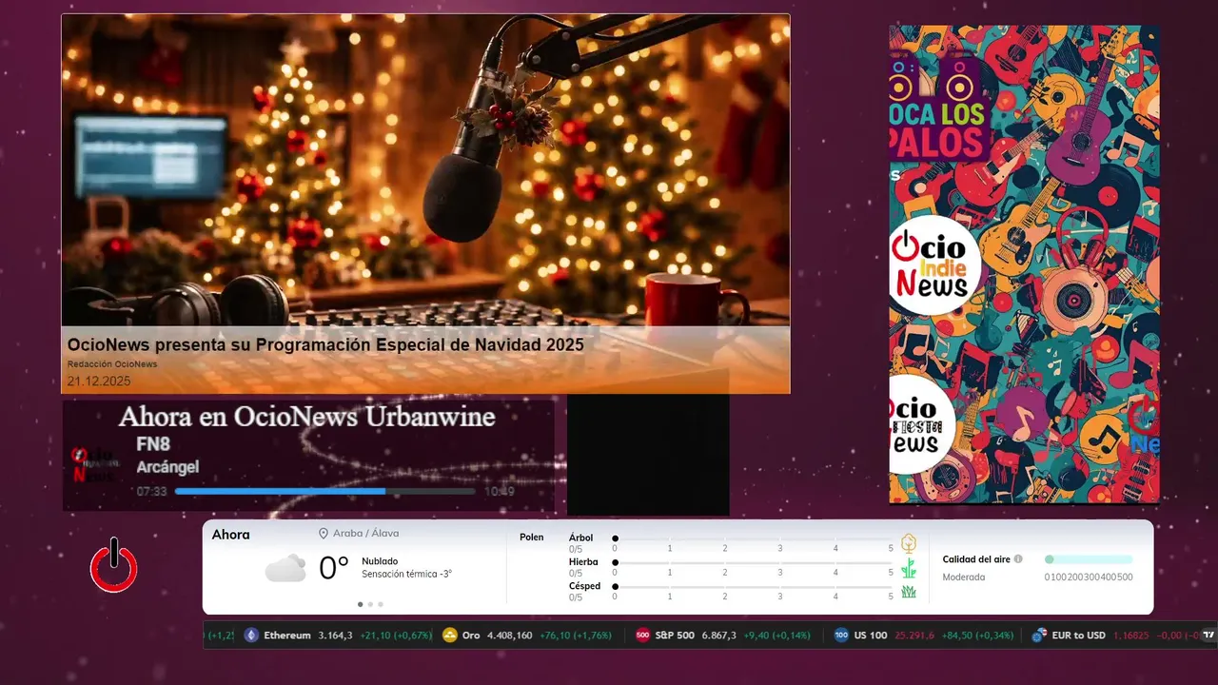Select the first weather carousel dot
Screen dimensions: 1218x685
pos(360,604)
